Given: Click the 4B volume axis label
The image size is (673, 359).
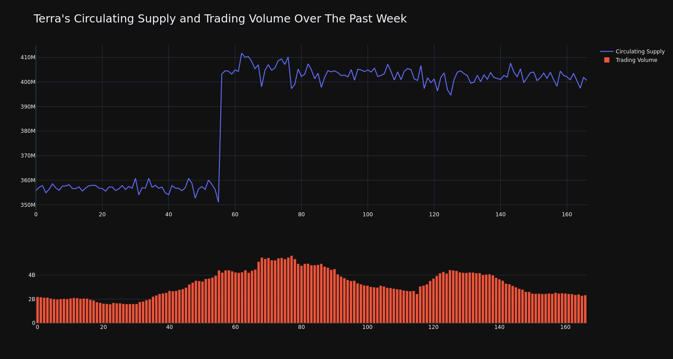Looking at the screenshot, I should tap(31, 275).
